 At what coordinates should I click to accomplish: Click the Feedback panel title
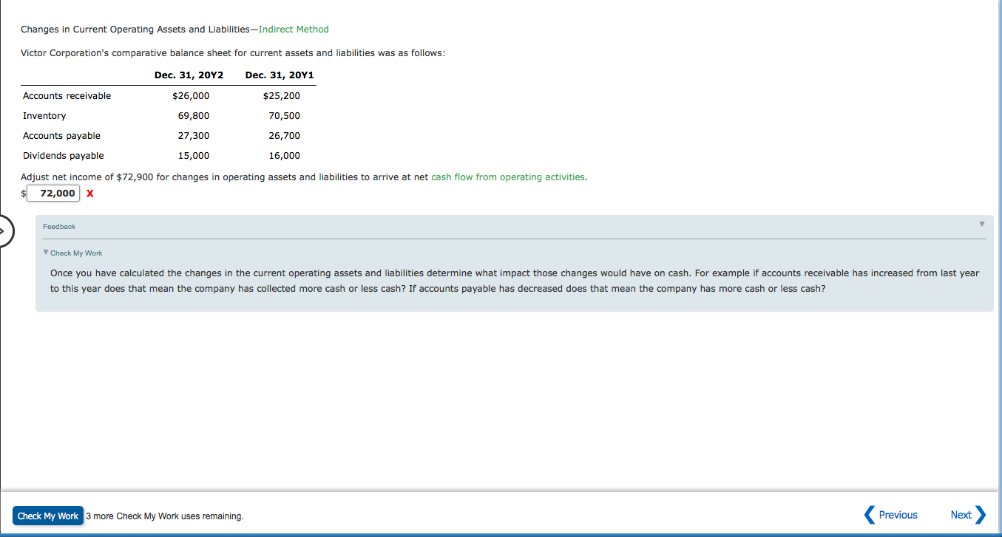[59, 227]
